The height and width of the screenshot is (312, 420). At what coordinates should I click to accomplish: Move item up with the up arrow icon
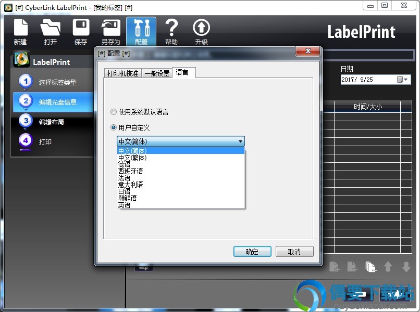[388, 267]
